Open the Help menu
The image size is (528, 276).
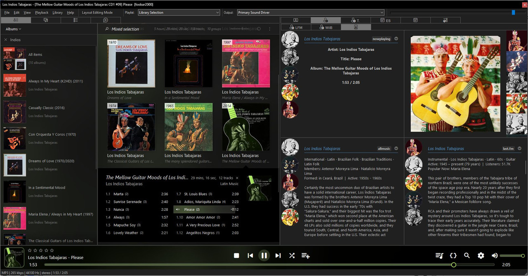point(71,12)
